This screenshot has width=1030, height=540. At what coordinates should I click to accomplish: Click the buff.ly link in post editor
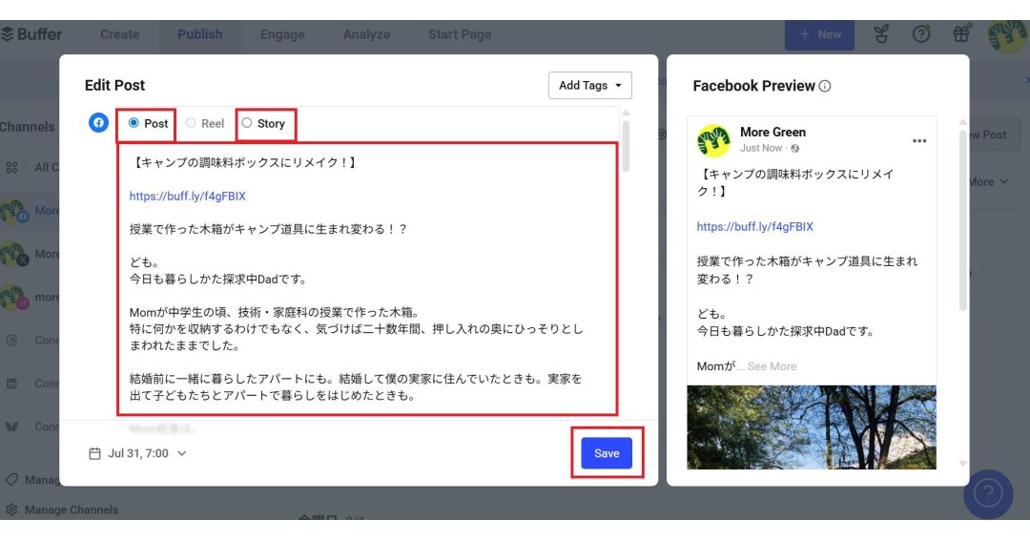pyautogui.click(x=187, y=196)
